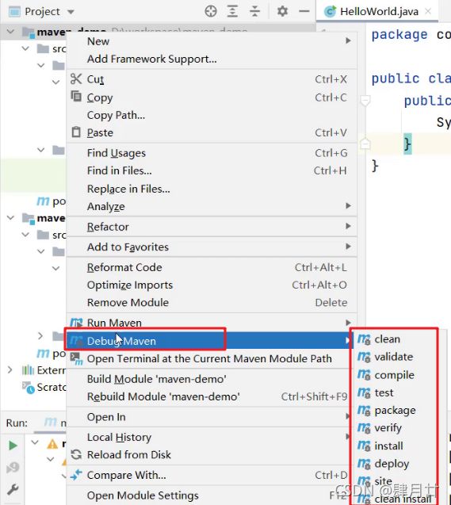This screenshot has width=451, height=505.
Task: Select Debug Maven menu entry
Action: (x=210, y=341)
